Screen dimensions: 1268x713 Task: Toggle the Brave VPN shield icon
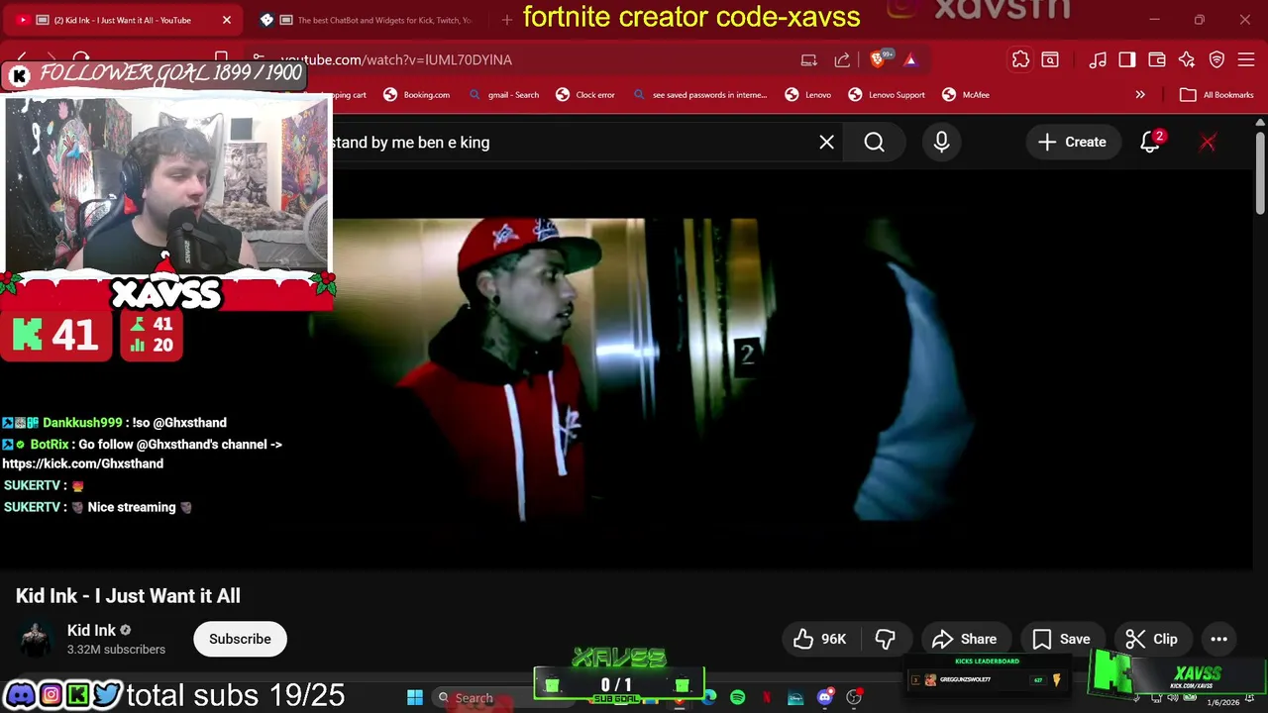pos(1217,60)
